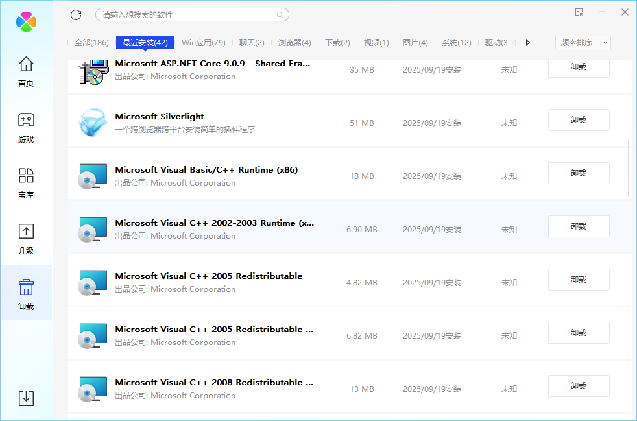Viewport: 637px width, 421px height.
Task: Select the 卸载 trash can sidebar icon
Action: (26, 294)
